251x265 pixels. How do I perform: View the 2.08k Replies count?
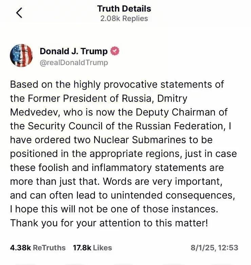coord(124,18)
